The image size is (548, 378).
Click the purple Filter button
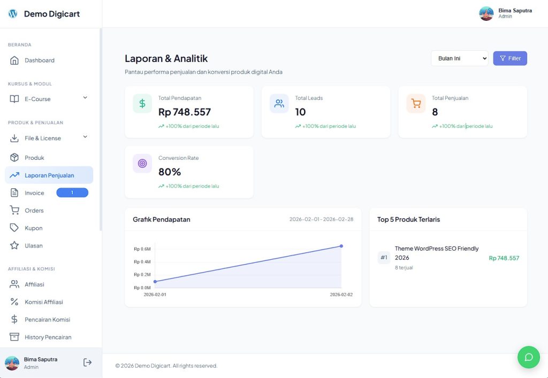pyautogui.click(x=509, y=58)
